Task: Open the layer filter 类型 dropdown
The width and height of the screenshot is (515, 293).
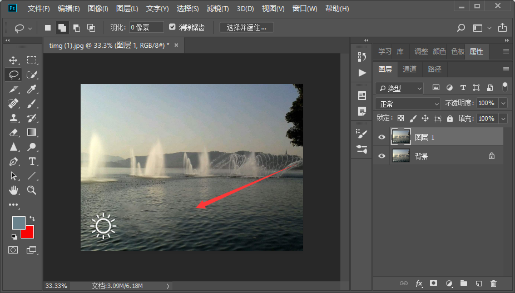Action: tap(399, 88)
